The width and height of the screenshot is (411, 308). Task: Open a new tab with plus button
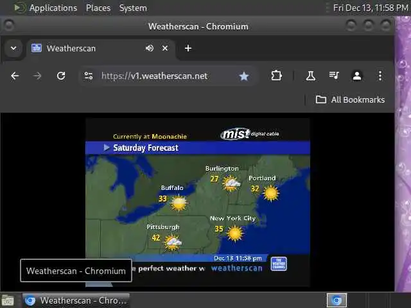(188, 48)
